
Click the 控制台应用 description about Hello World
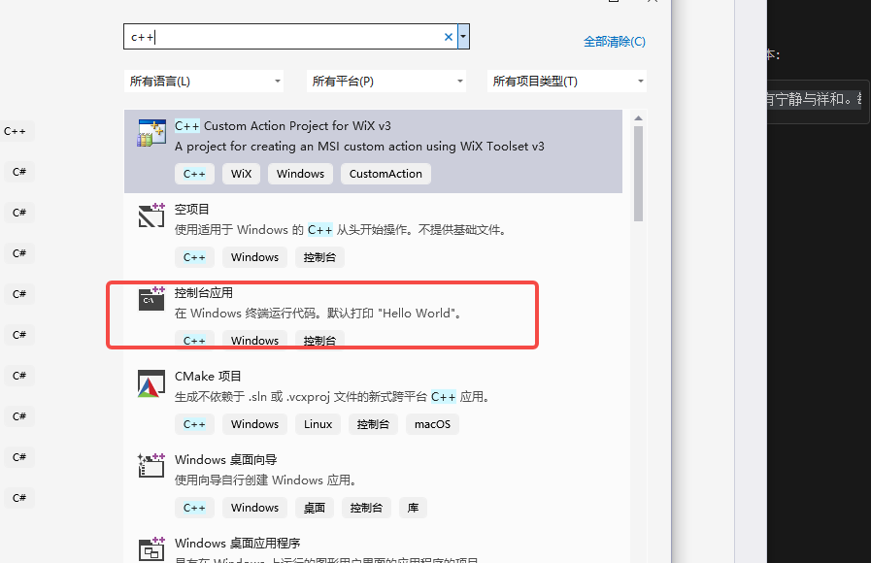coord(318,314)
